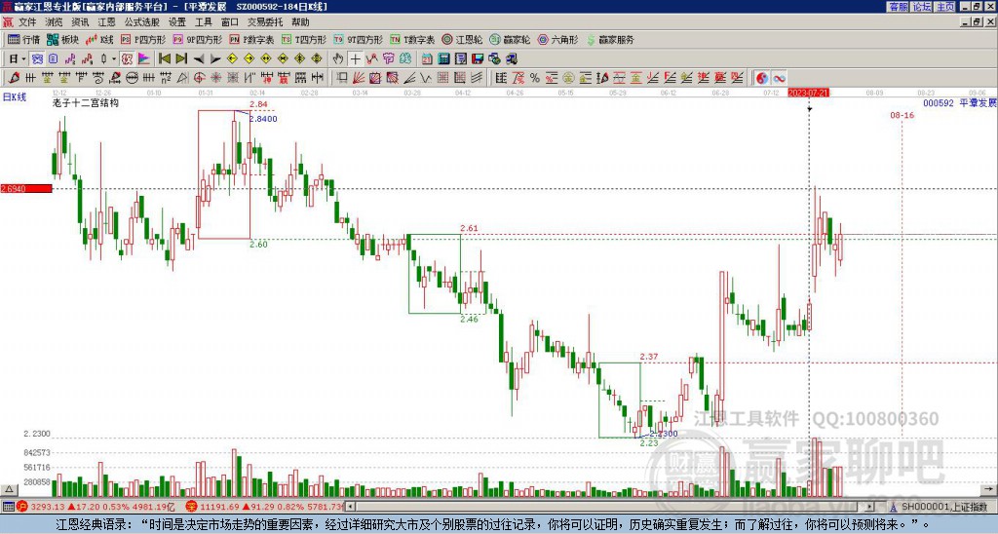Open the T数字表 tool
This screenshot has height=534, width=998.
pyautogui.click(x=412, y=39)
